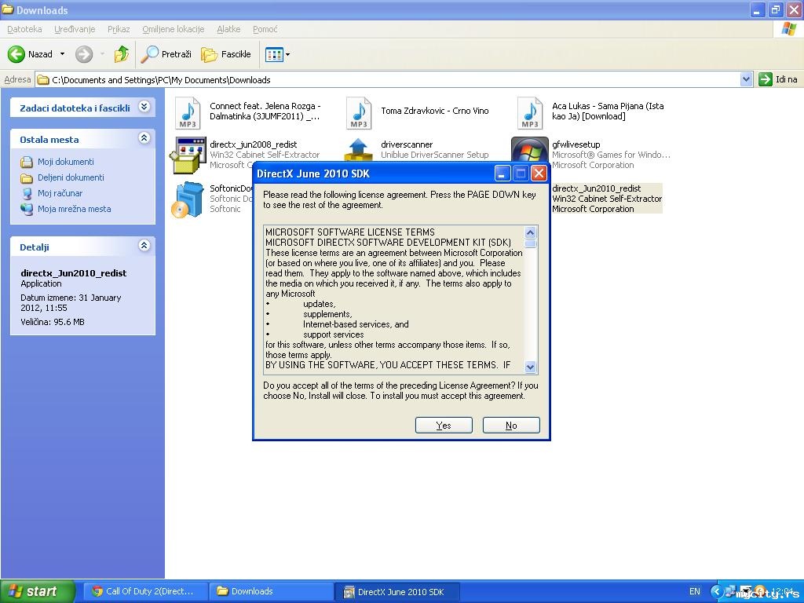Click the green Idi na go arrow
804x603 pixels.
coord(765,79)
